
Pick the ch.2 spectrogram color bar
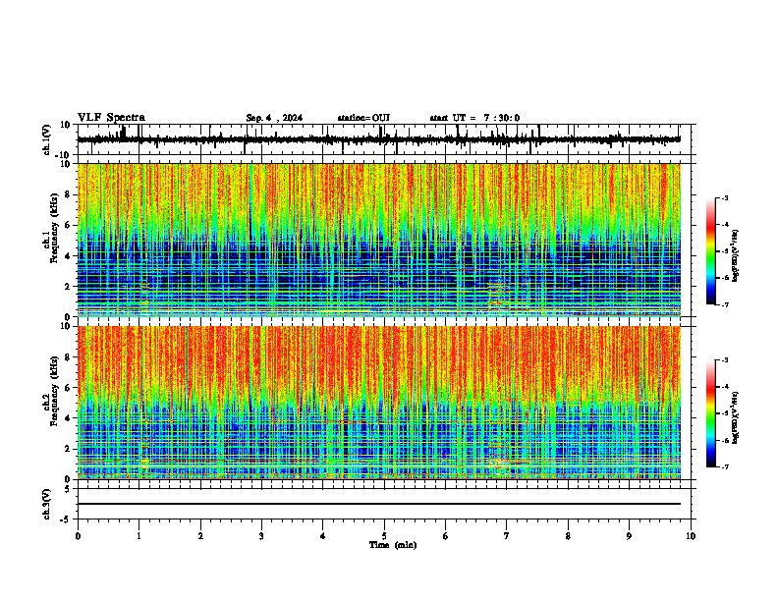[x=711, y=413]
